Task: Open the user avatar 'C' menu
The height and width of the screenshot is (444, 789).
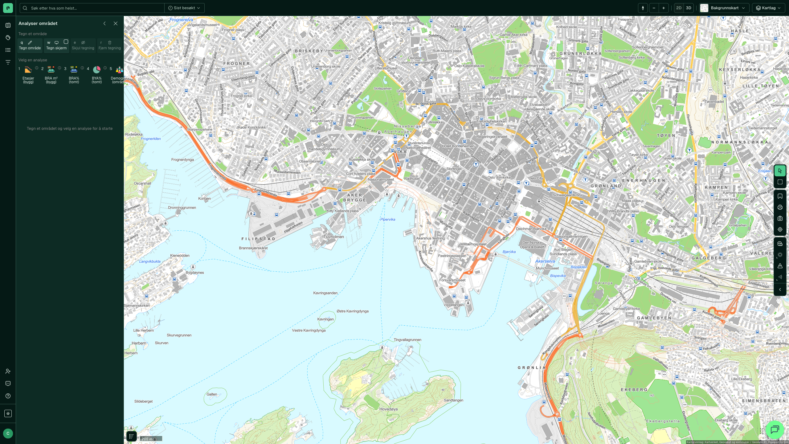Action: pos(8,434)
